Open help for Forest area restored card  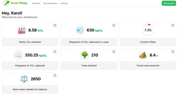pyautogui.click(x=173, y=52)
